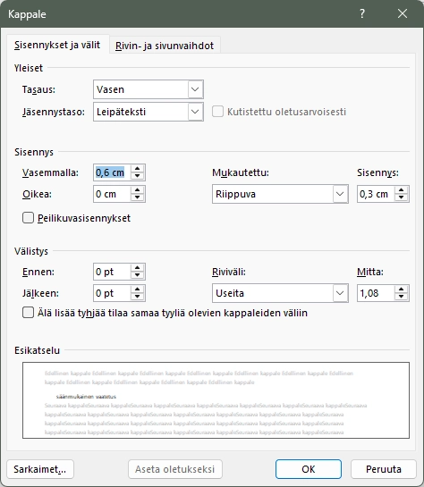Image resolution: width=424 pixels, height=487 pixels.
Task: Click the Sarkaimet button
Action: tap(40, 469)
